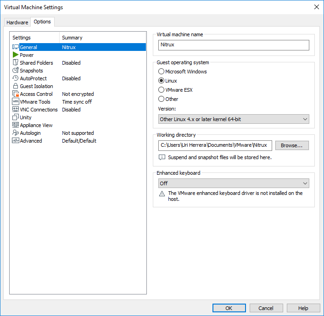Click the Advanced waveform icon
Screen dimensions: 324x316
pos(16,141)
